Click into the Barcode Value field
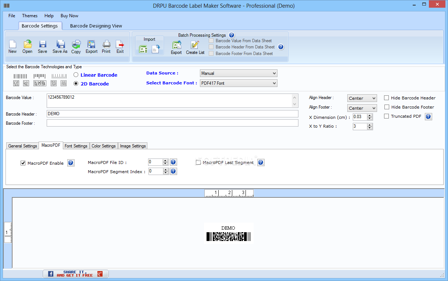 (172, 101)
